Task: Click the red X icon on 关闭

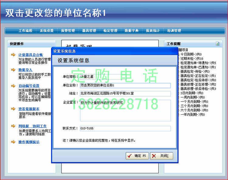Action: click(154, 156)
